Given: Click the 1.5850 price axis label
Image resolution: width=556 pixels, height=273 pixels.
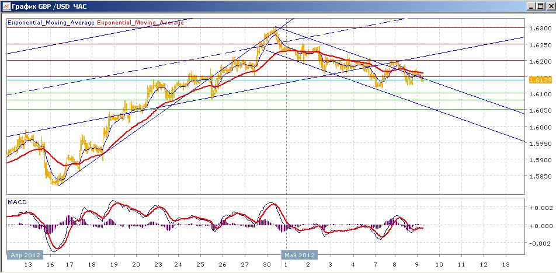Looking at the screenshot, I should point(540,176).
